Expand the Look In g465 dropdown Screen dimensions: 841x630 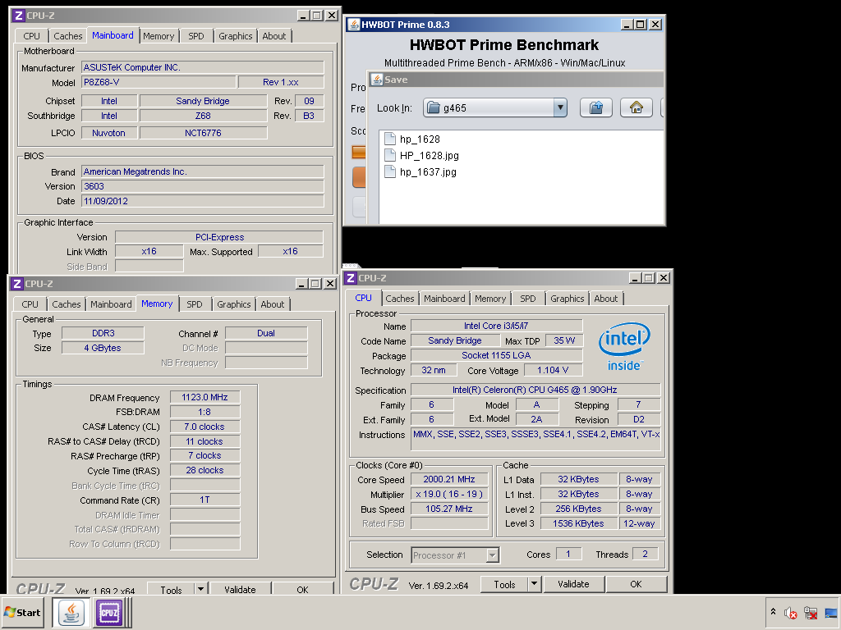[560, 107]
